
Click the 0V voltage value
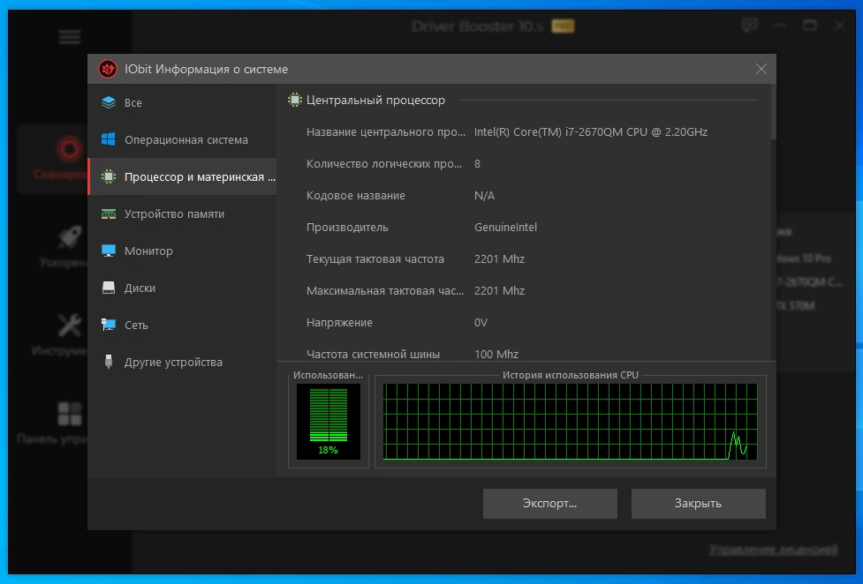(481, 323)
